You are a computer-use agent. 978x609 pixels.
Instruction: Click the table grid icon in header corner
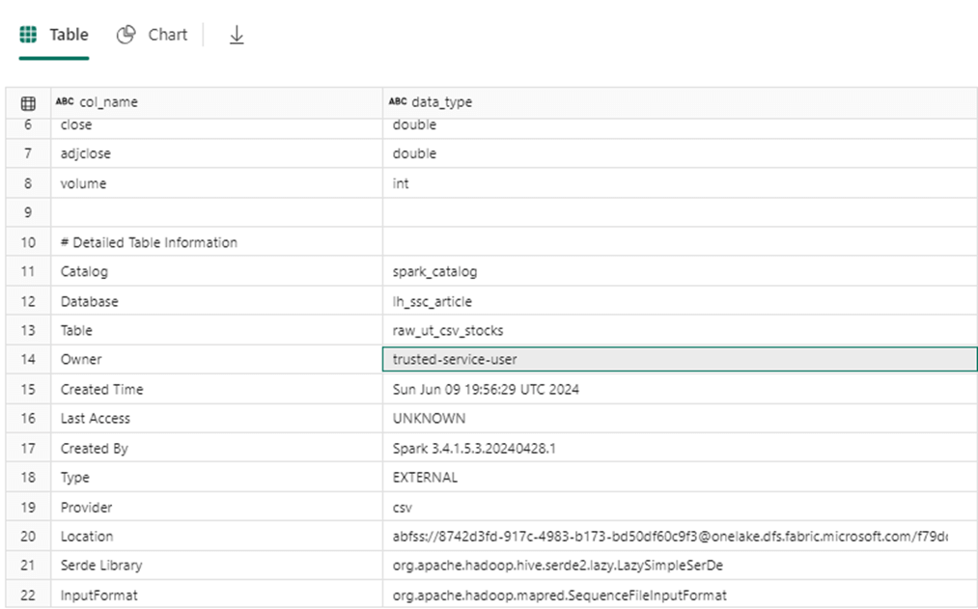coord(29,102)
